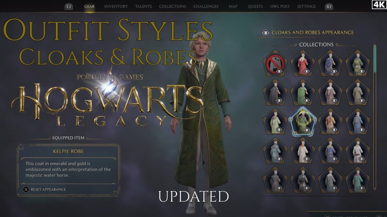The width and height of the screenshot is (387, 217).
Task: Click the Kelpie Robe item title
Action: click(x=68, y=151)
